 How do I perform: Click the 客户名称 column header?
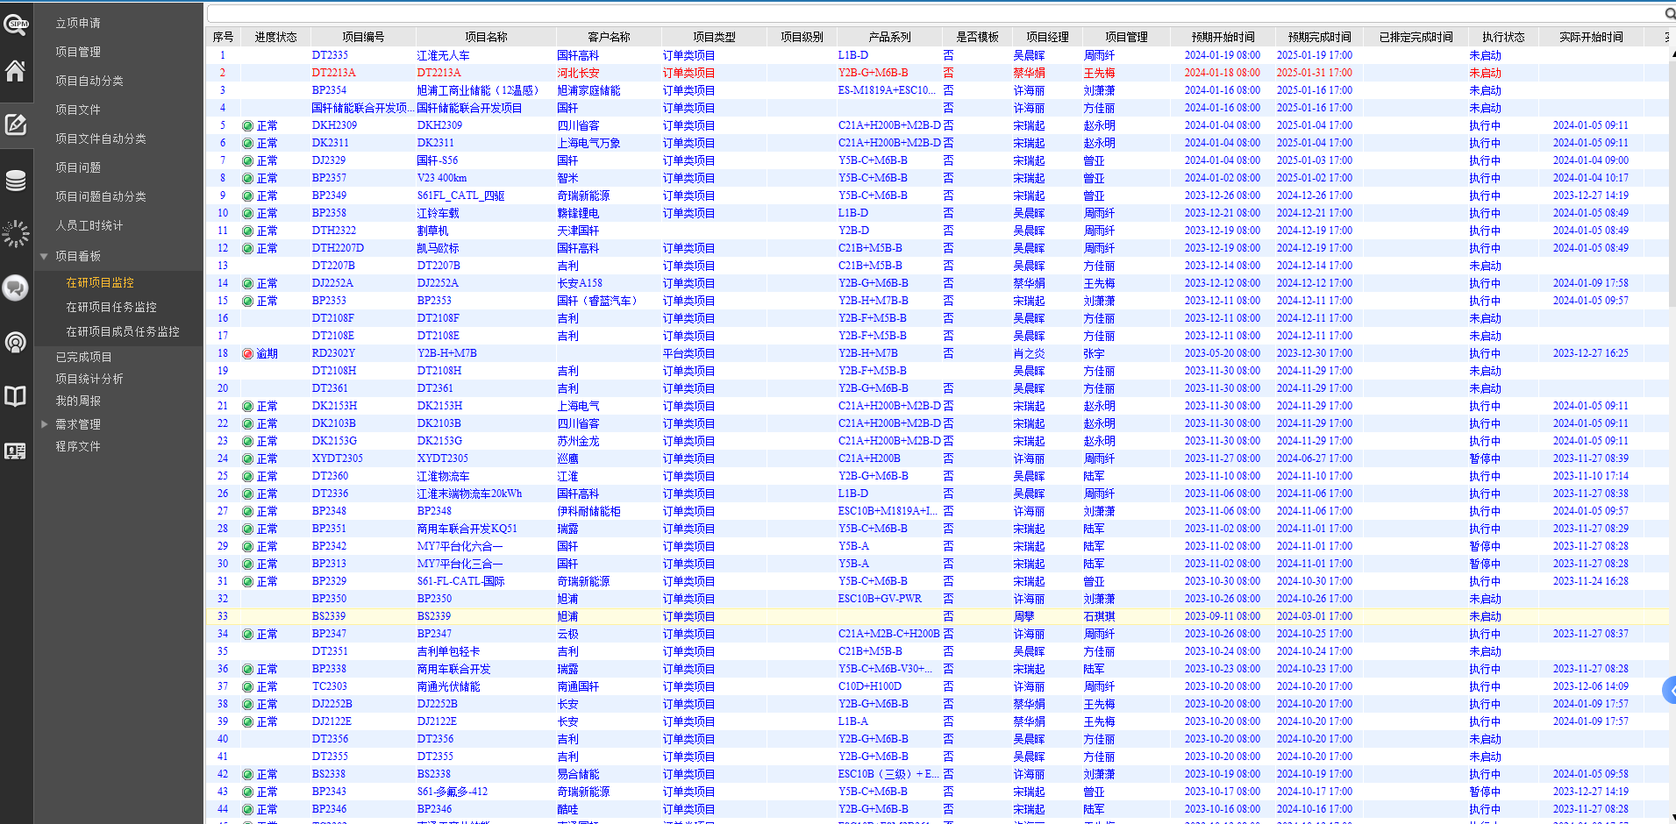click(609, 37)
